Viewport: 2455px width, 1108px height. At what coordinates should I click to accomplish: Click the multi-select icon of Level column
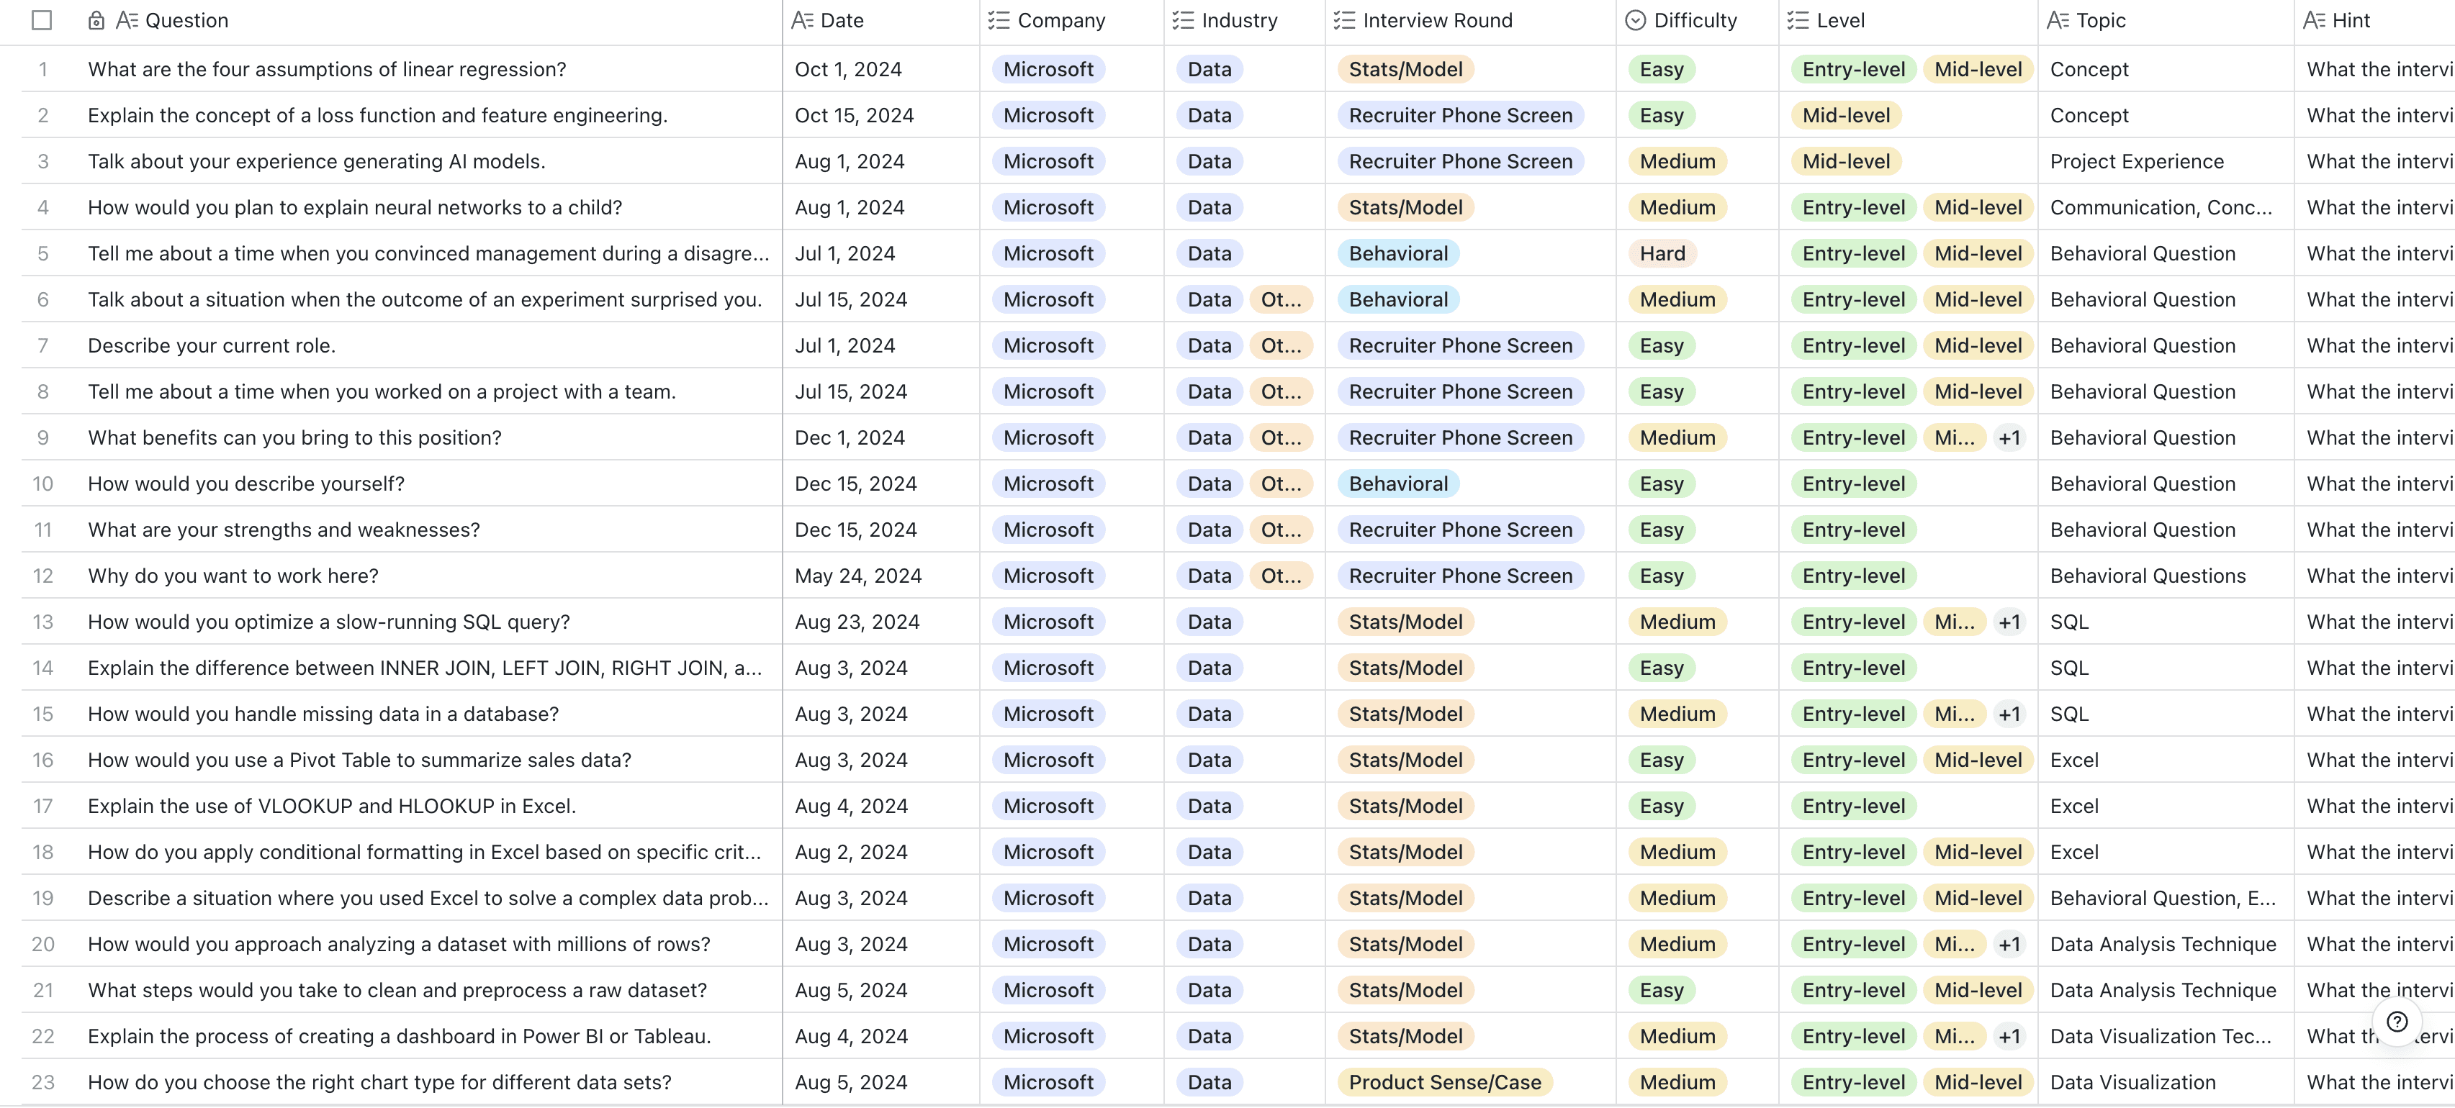click(x=1798, y=20)
